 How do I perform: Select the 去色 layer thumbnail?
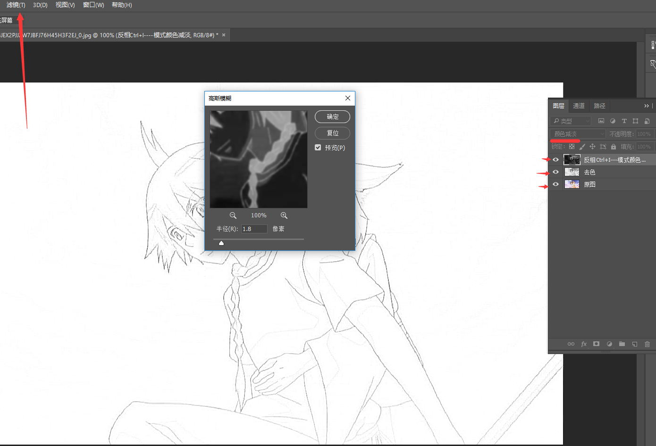[x=572, y=172]
